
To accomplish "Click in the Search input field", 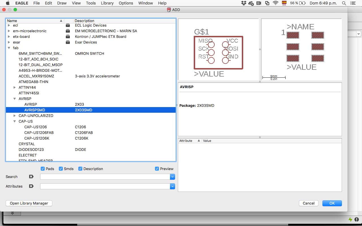I will tap(105, 177).
